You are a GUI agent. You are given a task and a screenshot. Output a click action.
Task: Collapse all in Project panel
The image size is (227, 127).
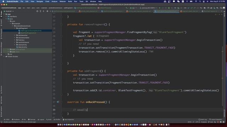(x=43, y=11)
